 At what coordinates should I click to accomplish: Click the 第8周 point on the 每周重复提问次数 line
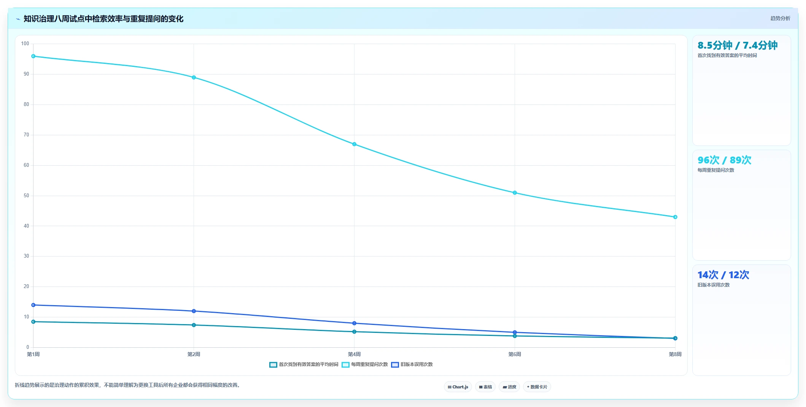[676, 217]
